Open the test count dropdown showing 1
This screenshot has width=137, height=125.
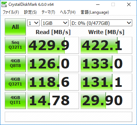(33, 23)
